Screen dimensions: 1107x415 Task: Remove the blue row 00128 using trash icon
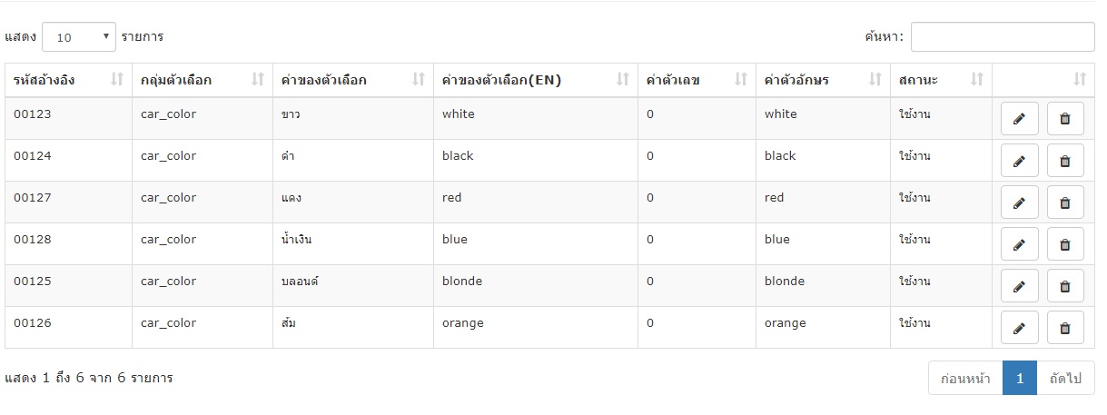1065,244
